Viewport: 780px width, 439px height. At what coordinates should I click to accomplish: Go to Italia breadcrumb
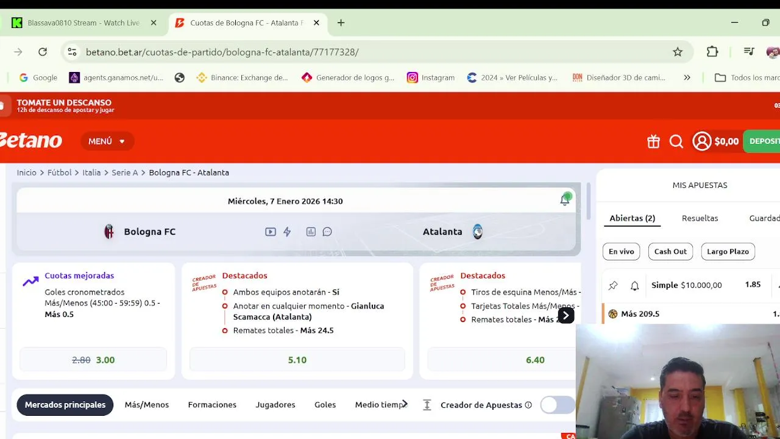click(91, 173)
